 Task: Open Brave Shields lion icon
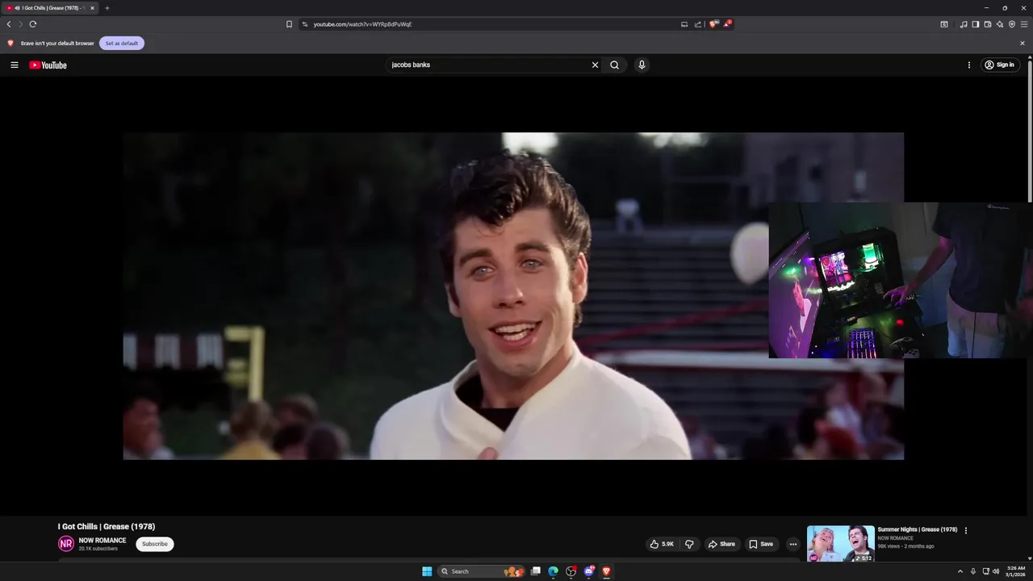(x=713, y=24)
